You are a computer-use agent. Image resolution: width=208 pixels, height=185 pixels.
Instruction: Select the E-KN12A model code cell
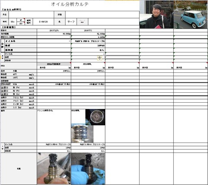43,22
